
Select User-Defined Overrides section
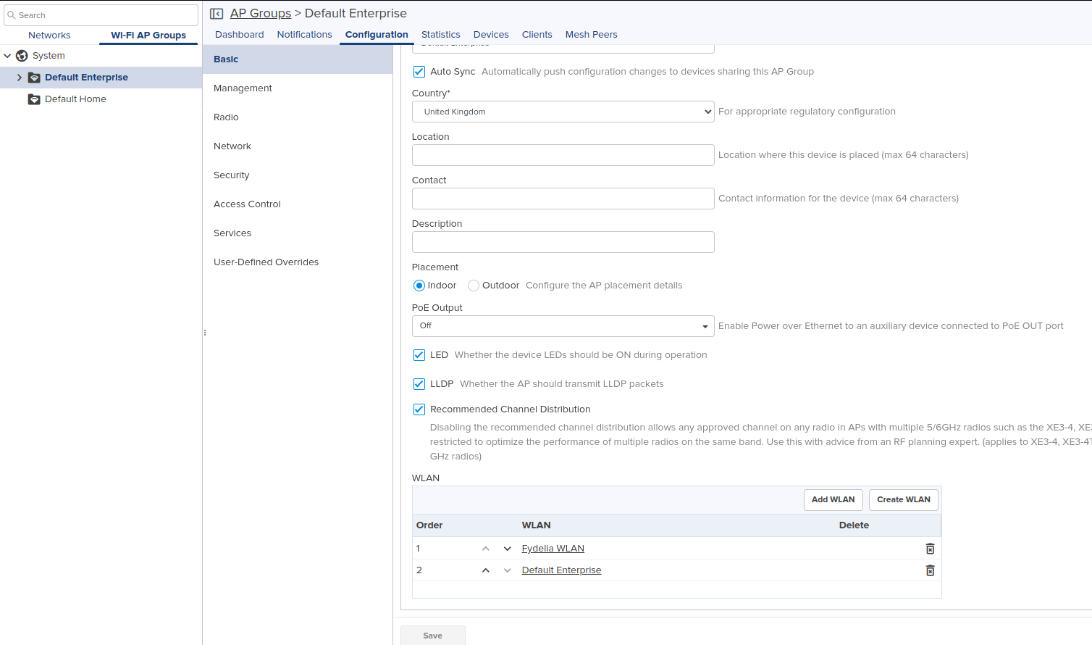[298, 262]
